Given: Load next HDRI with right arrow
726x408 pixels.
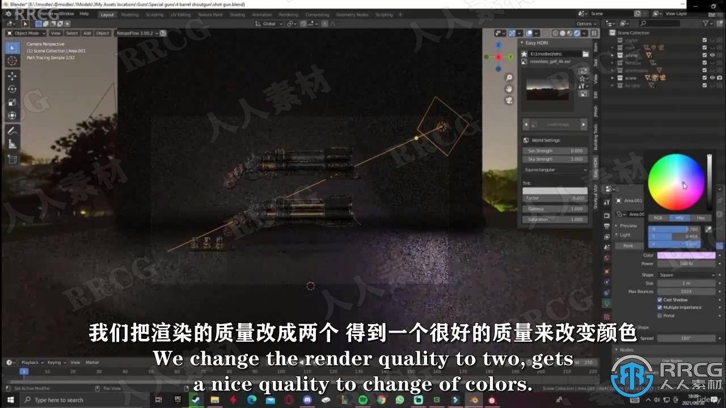Looking at the screenshot, I should pyautogui.click(x=584, y=125).
